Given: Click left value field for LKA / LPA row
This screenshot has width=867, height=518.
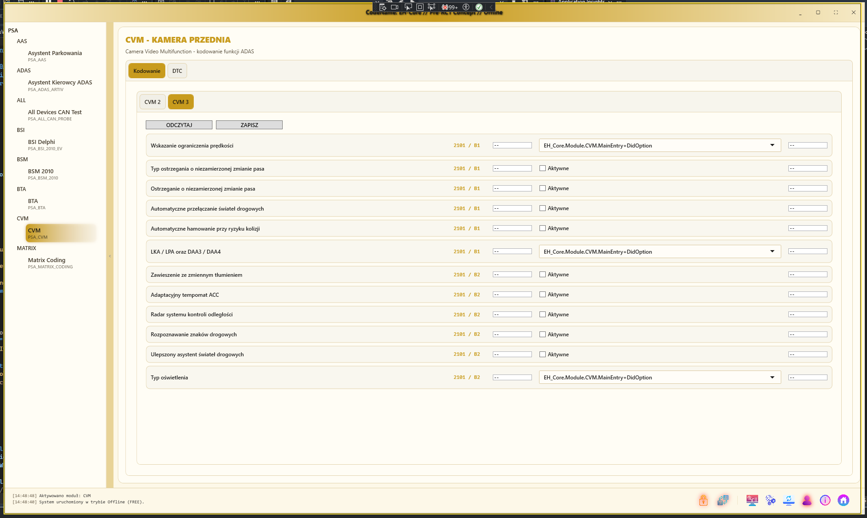Looking at the screenshot, I should coord(512,251).
